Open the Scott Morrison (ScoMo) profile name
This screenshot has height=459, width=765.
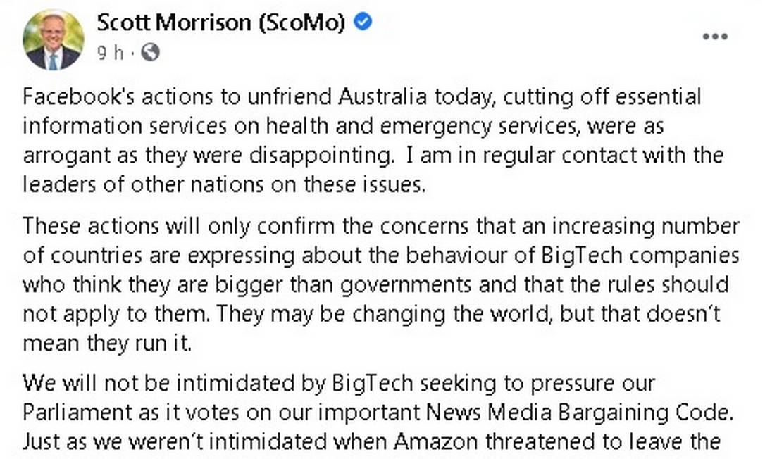pyautogui.click(x=220, y=23)
